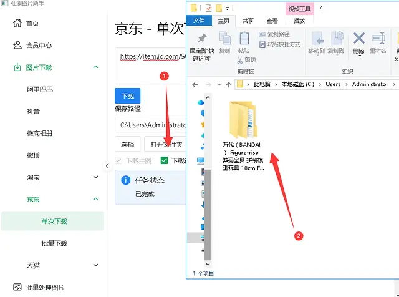The height and width of the screenshot is (297, 399).
Task: Click the blue 下载 button
Action: 127,95
